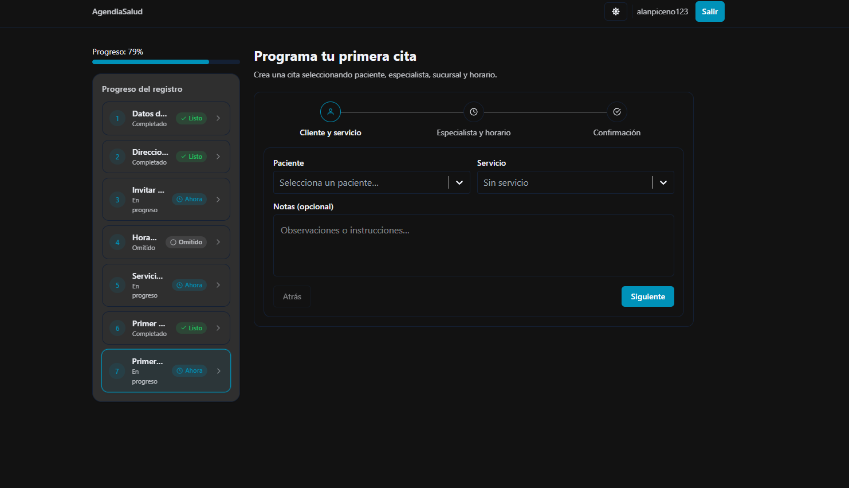Screen dimensions: 849x488
Task: Click the person icon for Cliente y servicio
Action: [331, 112]
